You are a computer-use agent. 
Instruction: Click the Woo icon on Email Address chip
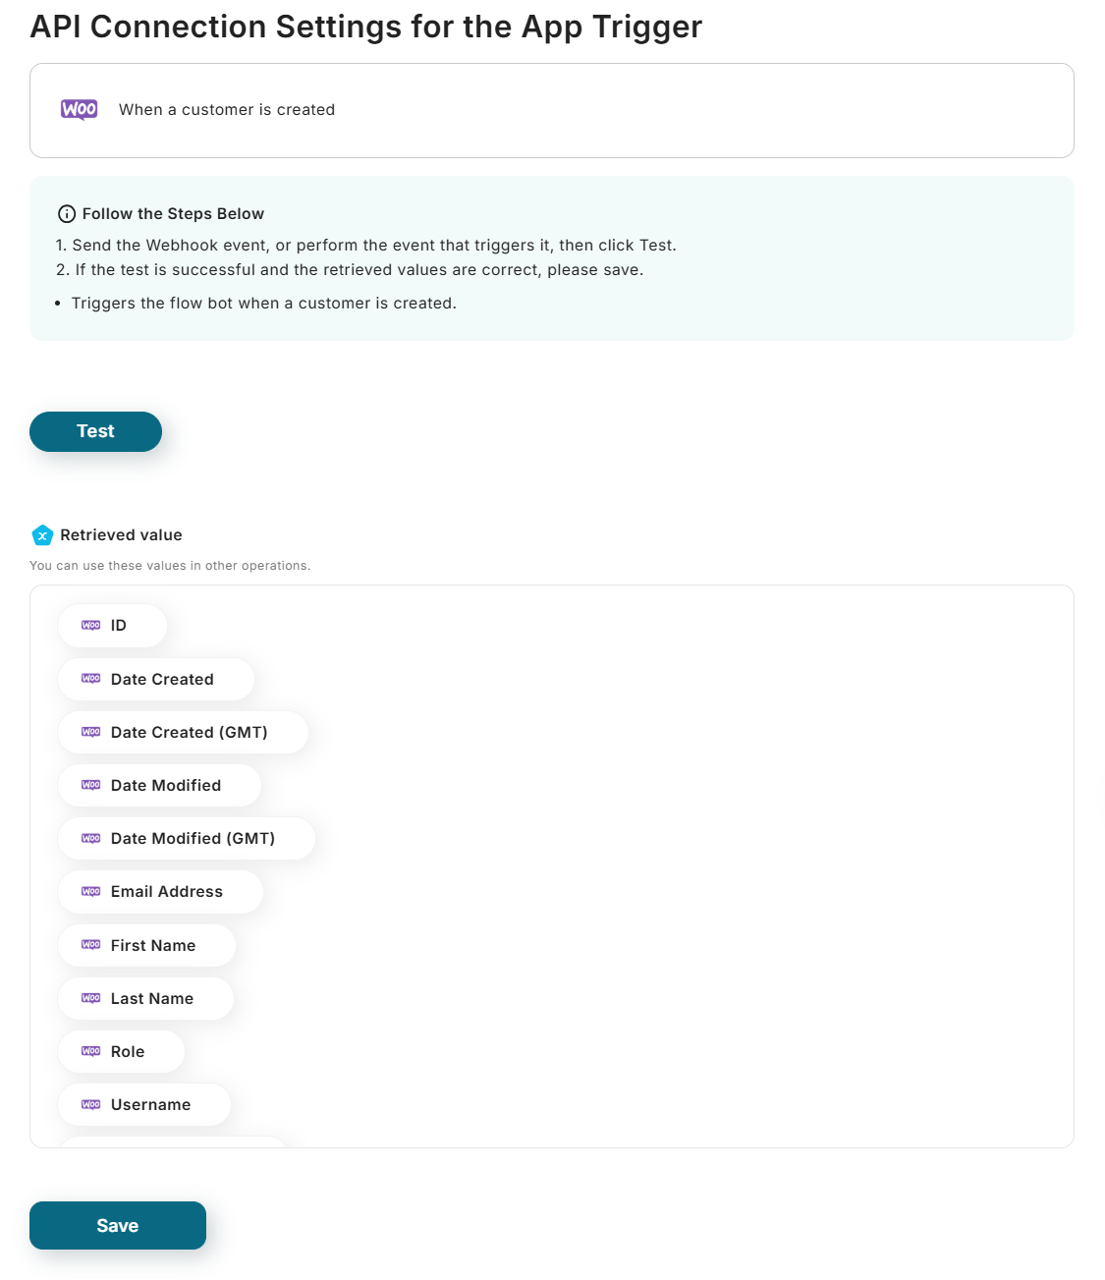91,892
